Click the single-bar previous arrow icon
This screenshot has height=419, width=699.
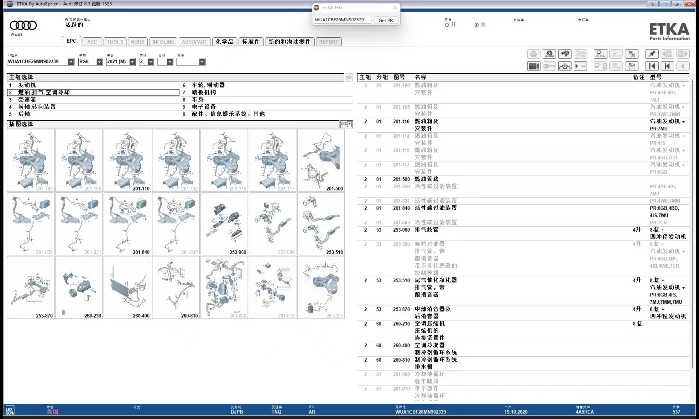[667, 66]
